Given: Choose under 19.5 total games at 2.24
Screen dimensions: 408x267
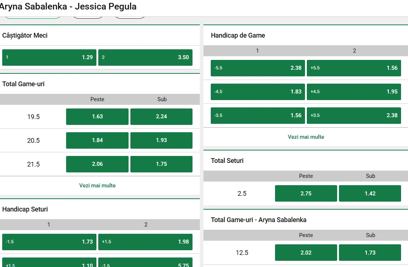Looking at the screenshot, I should tap(161, 117).
